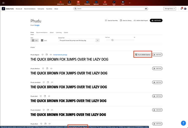Image resolution: width=188 pixels, height=128 pixels.
Task: Save Phudu Medium to library icon
Action: point(47,68)
